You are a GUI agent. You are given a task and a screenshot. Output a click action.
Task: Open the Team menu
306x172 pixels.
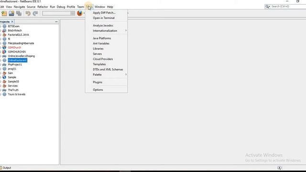coord(80,7)
